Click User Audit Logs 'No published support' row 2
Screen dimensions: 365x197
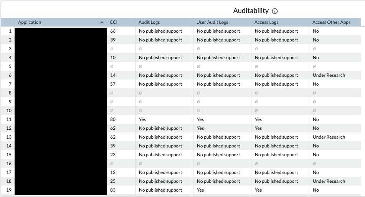click(x=218, y=40)
